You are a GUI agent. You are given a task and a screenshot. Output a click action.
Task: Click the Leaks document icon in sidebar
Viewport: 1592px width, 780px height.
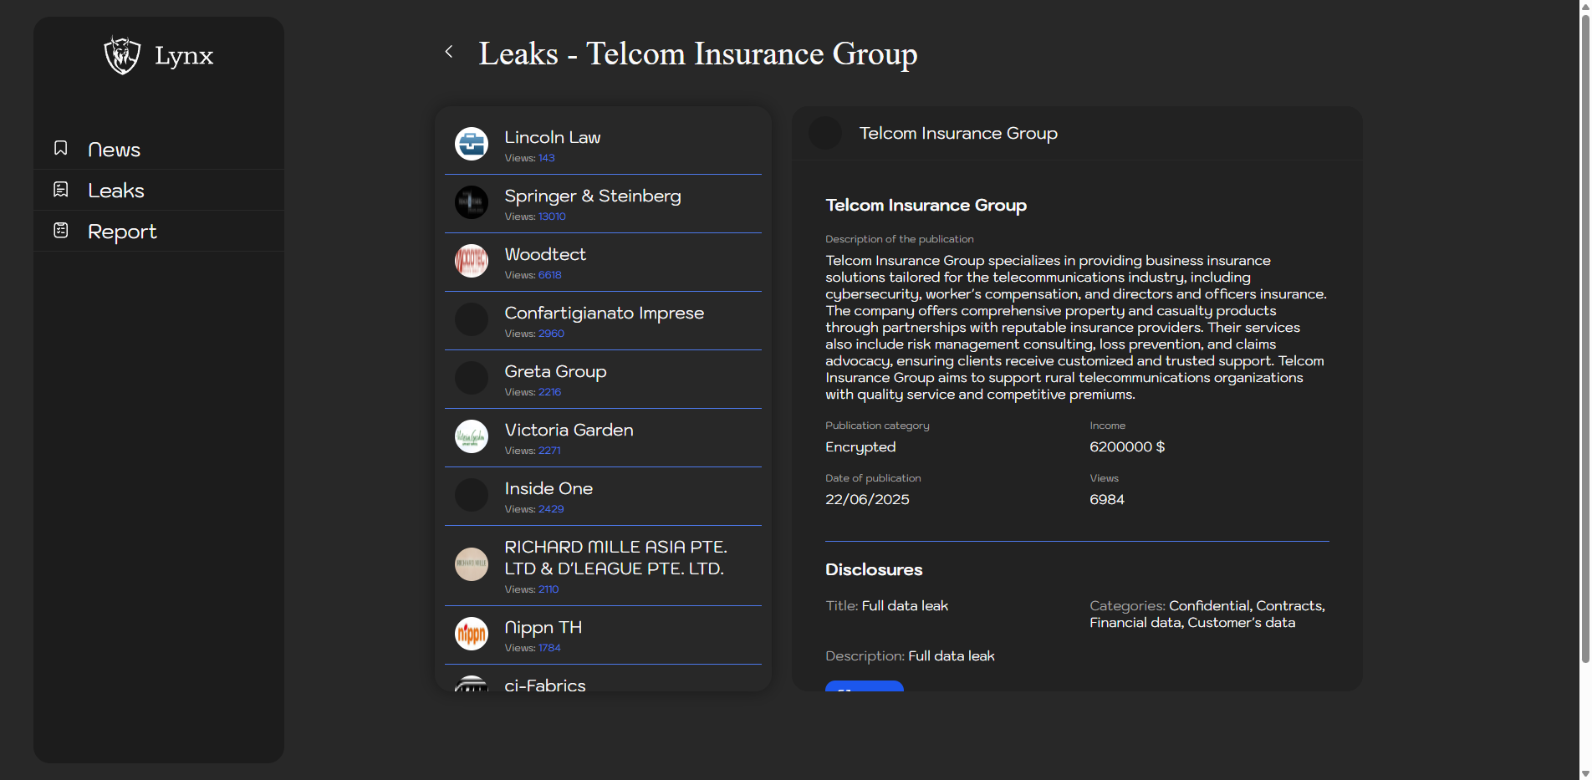click(x=61, y=190)
